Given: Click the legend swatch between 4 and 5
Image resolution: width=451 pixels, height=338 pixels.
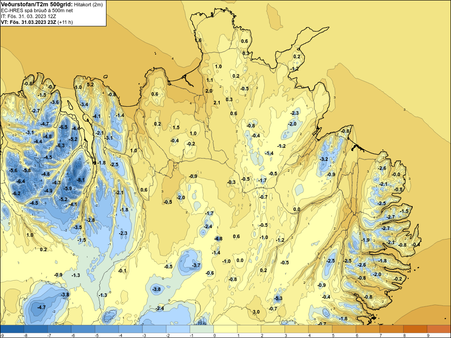Looking at the screenshot, I should (320, 329).
